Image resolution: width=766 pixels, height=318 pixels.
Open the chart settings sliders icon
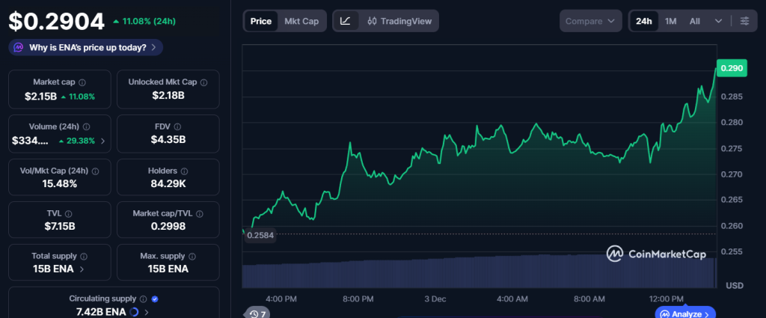(744, 21)
